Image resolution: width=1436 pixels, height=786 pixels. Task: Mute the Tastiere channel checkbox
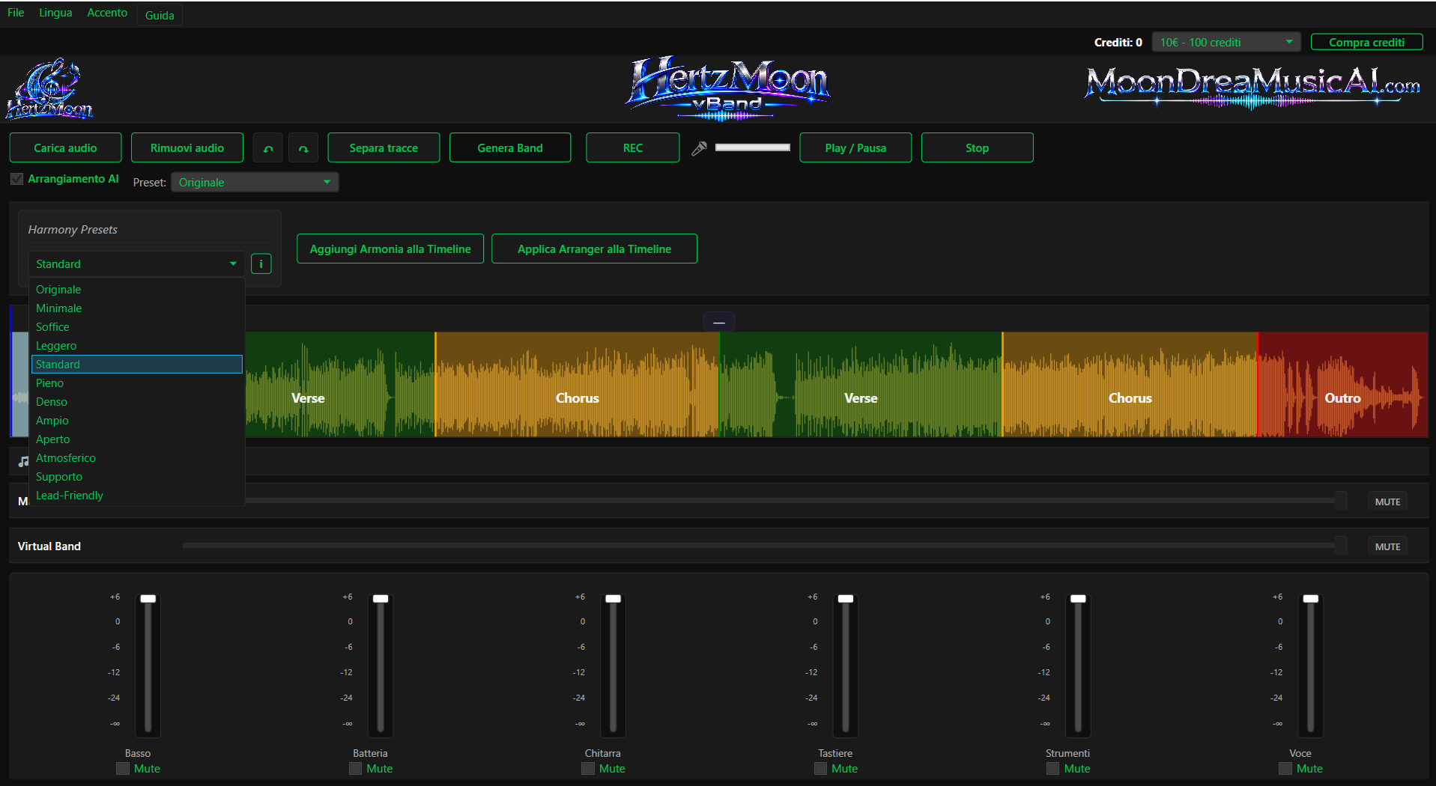pyautogui.click(x=820, y=769)
